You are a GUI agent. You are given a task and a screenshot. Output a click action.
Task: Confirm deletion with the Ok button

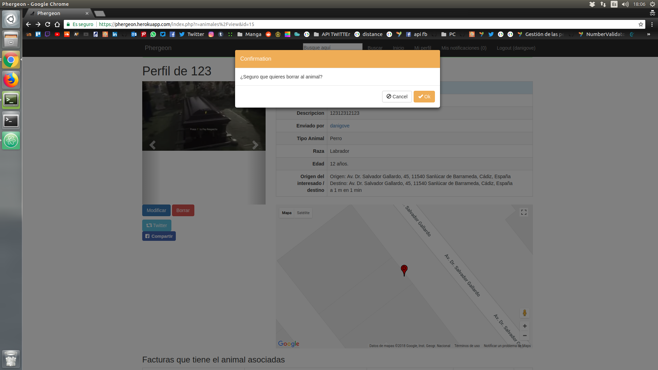point(424,97)
